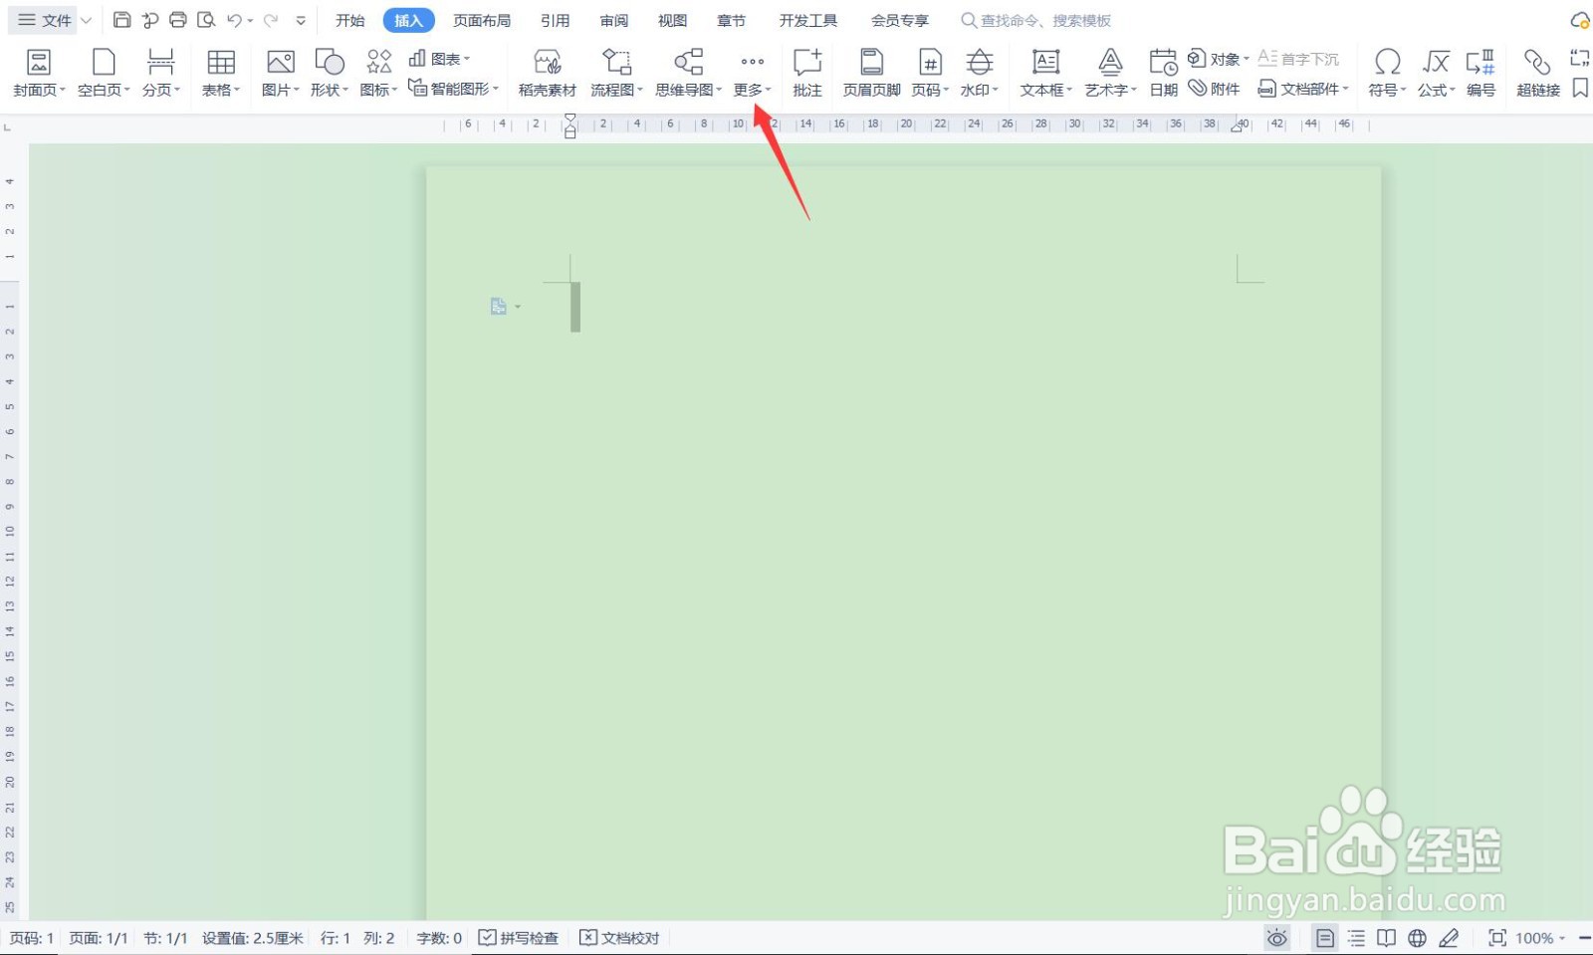1593x955 pixels.
Task: Click the paste options icon in the document
Action: tap(499, 307)
